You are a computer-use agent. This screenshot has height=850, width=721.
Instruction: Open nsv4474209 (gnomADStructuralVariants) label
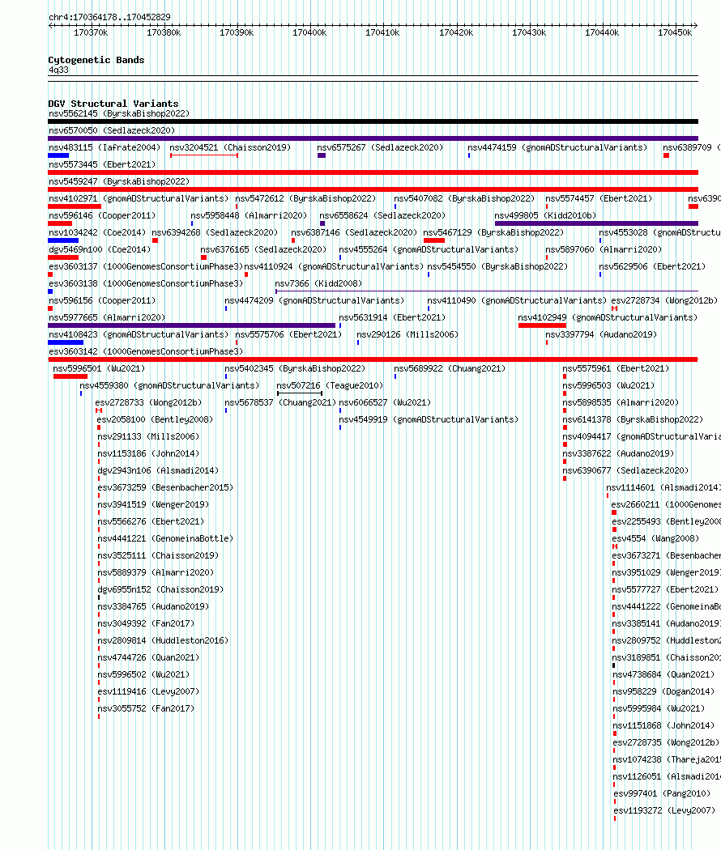tap(314, 300)
